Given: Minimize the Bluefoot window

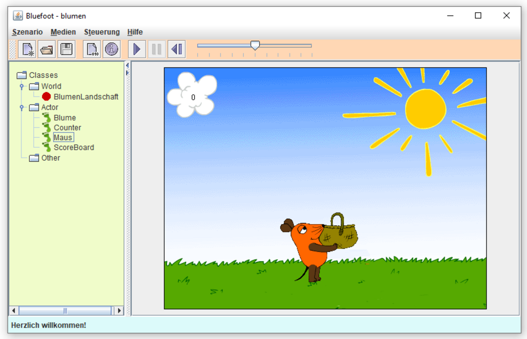Looking at the screenshot, I should (450, 16).
